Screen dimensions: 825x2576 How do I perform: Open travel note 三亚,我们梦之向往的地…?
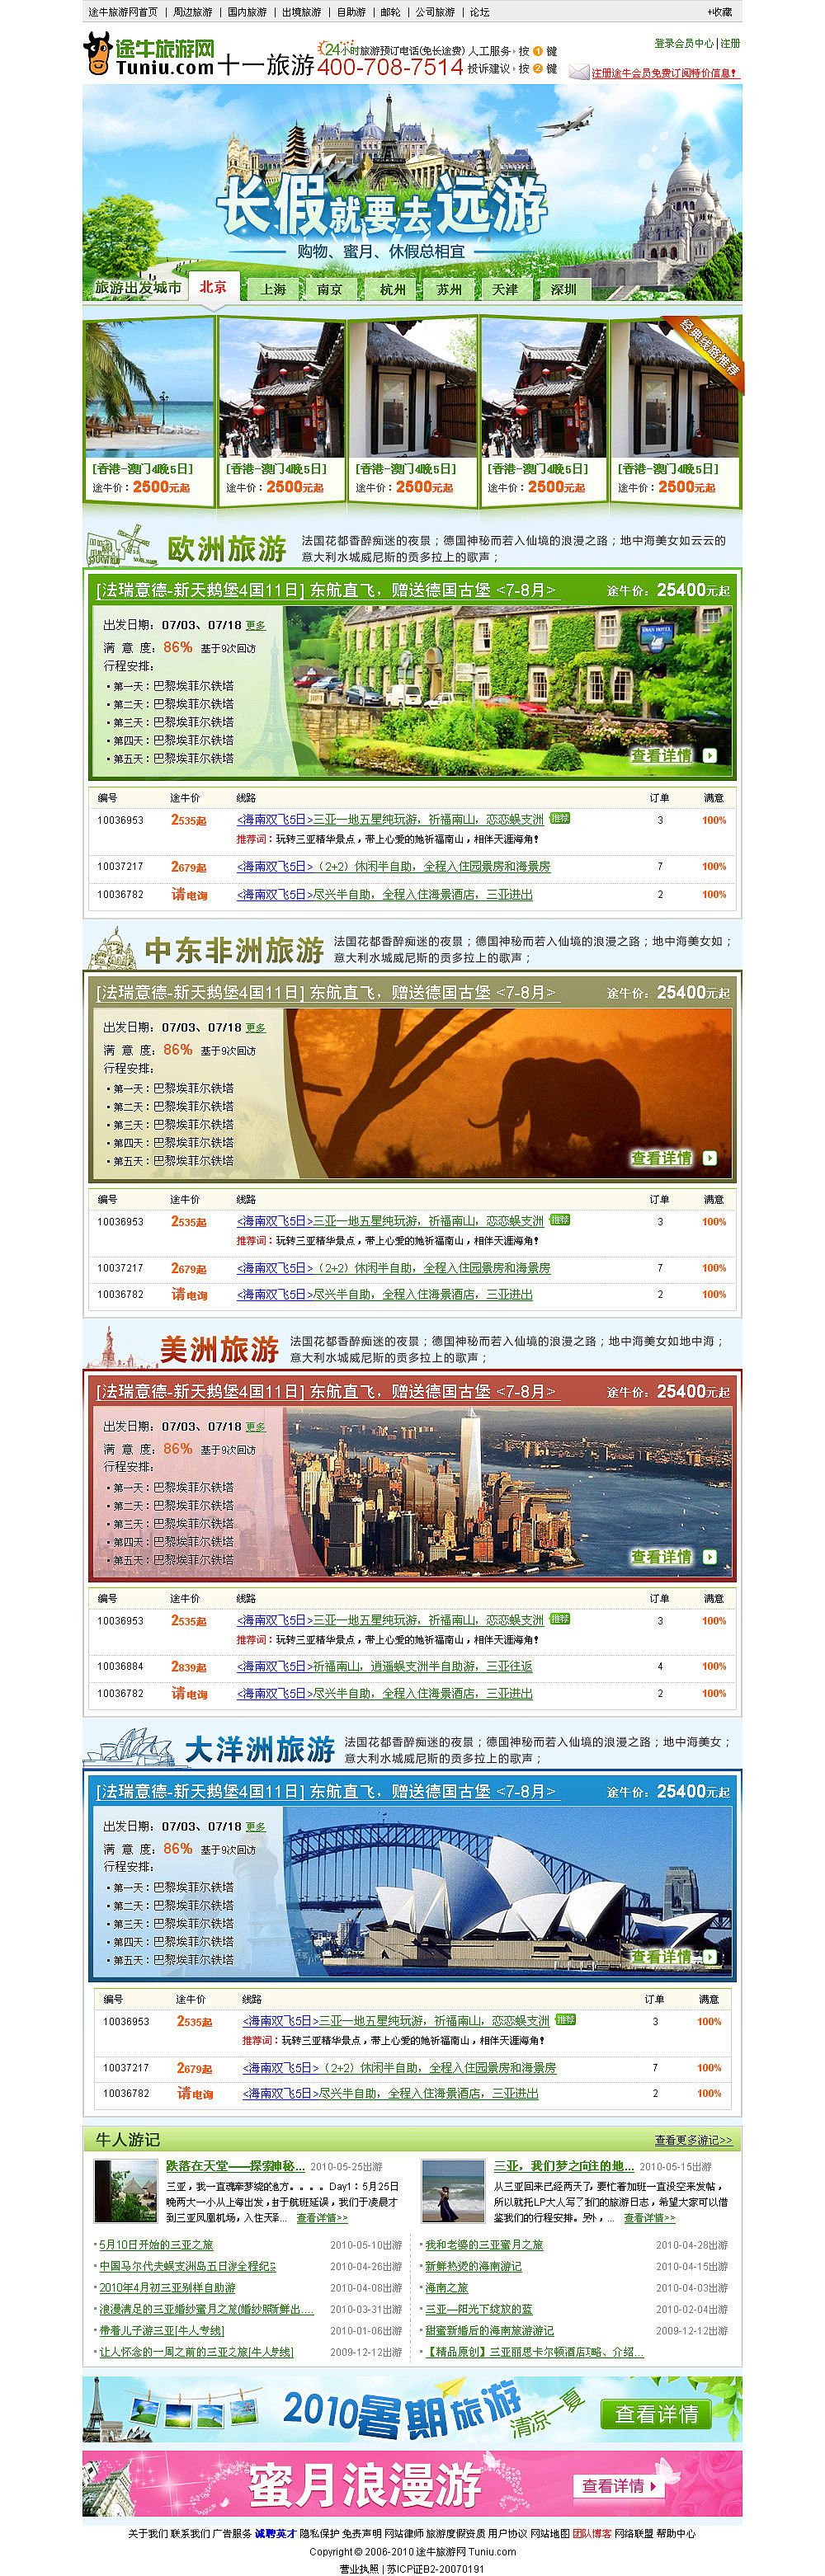pos(564,2165)
